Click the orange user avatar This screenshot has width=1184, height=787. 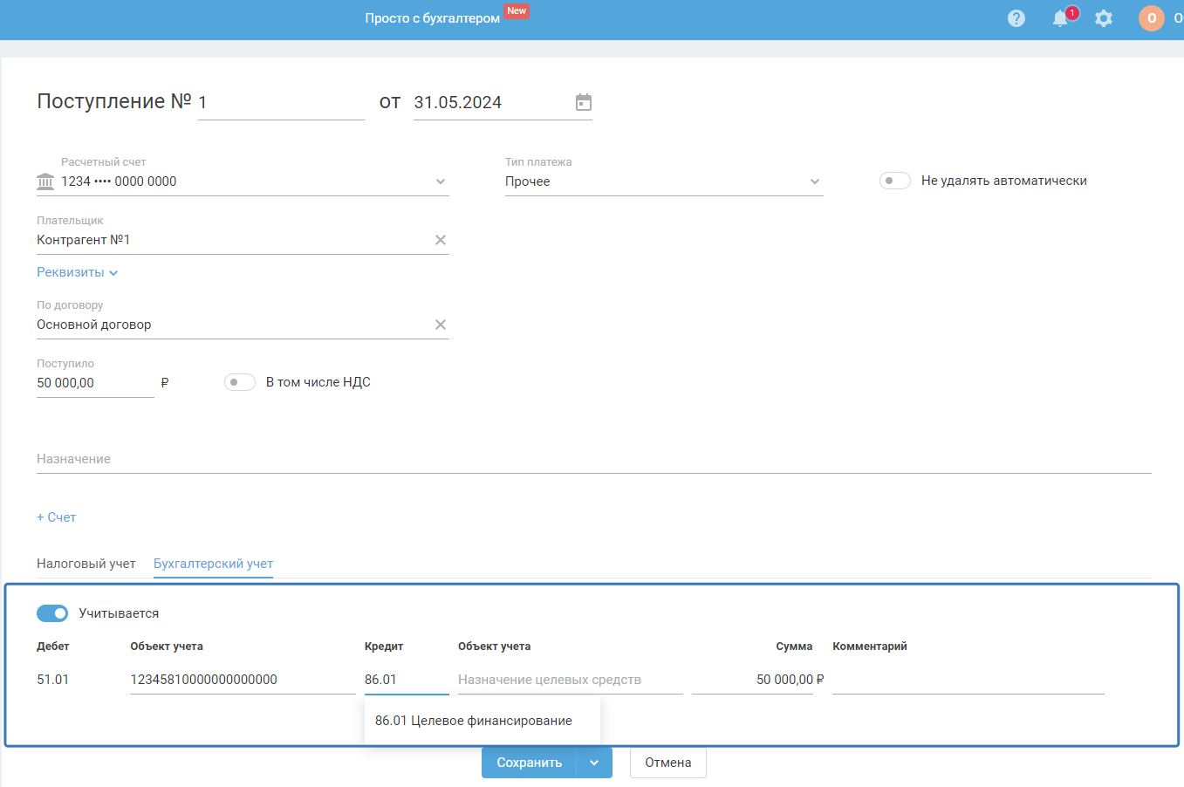pyautogui.click(x=1152, y=18)
